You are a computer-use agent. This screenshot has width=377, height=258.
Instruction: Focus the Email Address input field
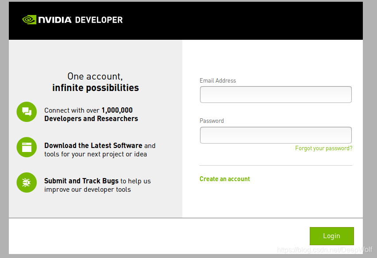tap(276, 95)
